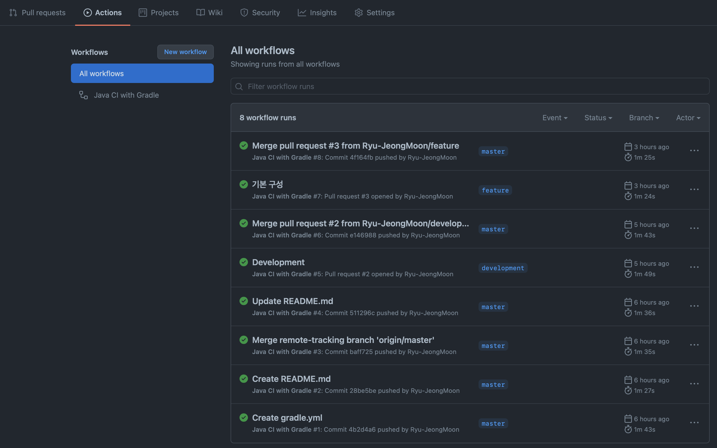Open the three-dot menu for Update README.md run

(694, 306)
